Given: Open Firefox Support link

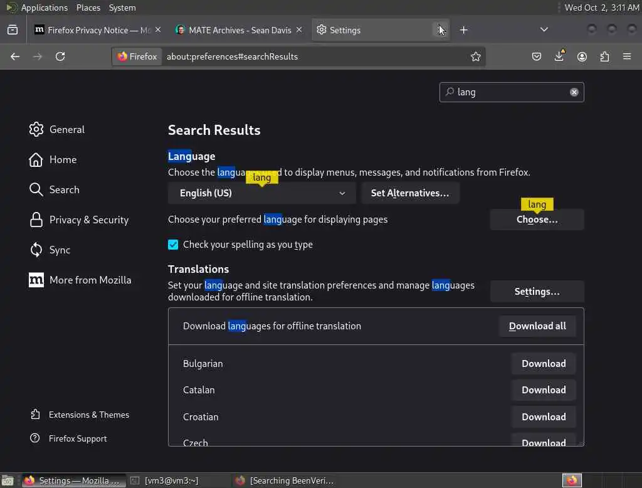Looking at the screenshot, I should 68,438.
